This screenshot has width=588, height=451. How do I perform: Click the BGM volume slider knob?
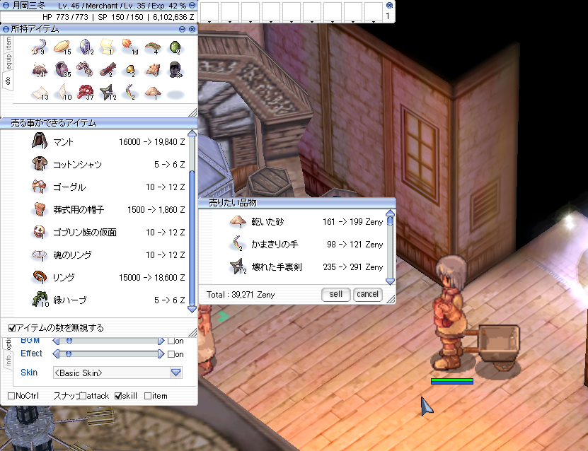click(x=69, y=341)
